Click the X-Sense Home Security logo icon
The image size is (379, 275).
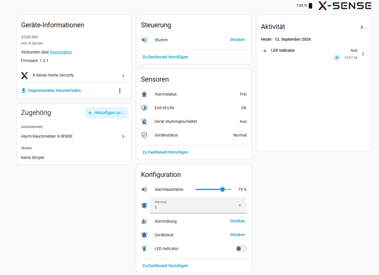point(24,76)
